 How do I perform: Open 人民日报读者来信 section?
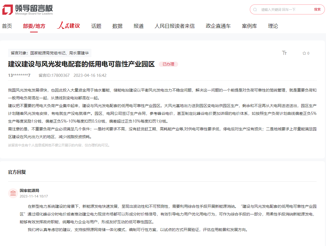(175, 26)
